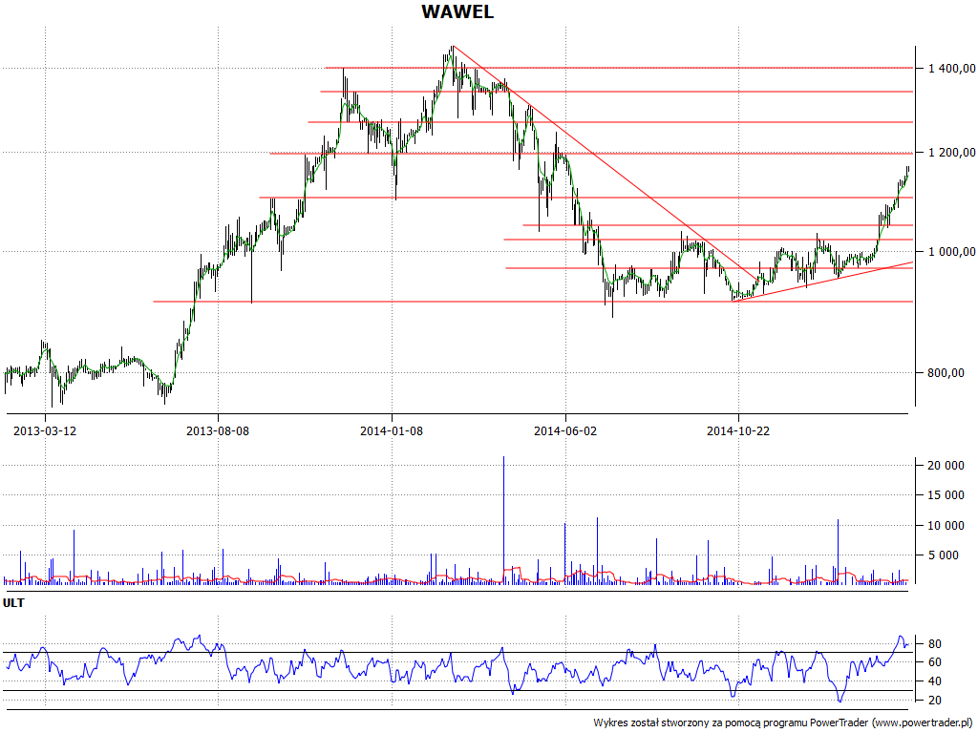This screenshot has width=978, height=733.
Task: Click the 1 000,00 price axis label
Action: point(952,252)
